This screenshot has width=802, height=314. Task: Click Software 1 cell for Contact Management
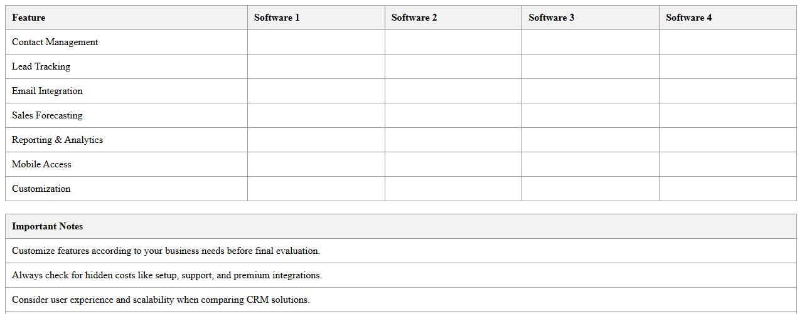click(x=316, y=42)
